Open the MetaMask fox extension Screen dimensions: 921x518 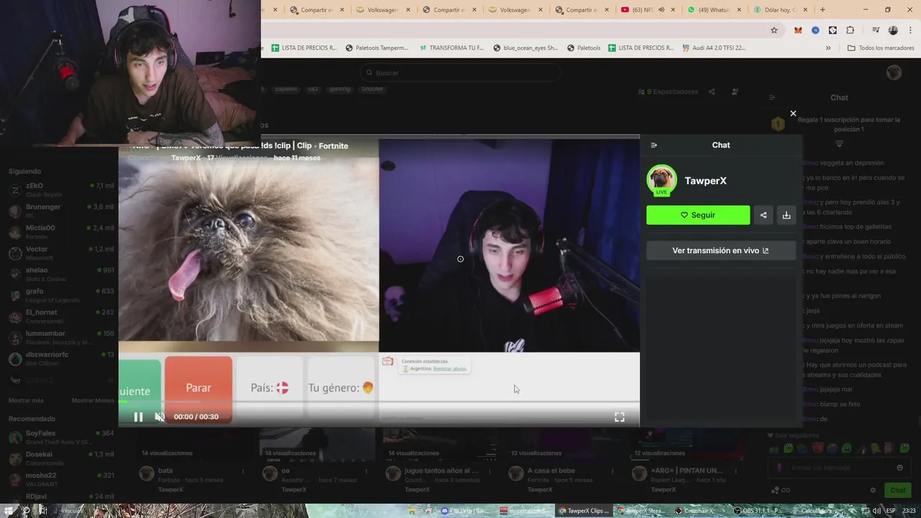(x=798, y=30)
